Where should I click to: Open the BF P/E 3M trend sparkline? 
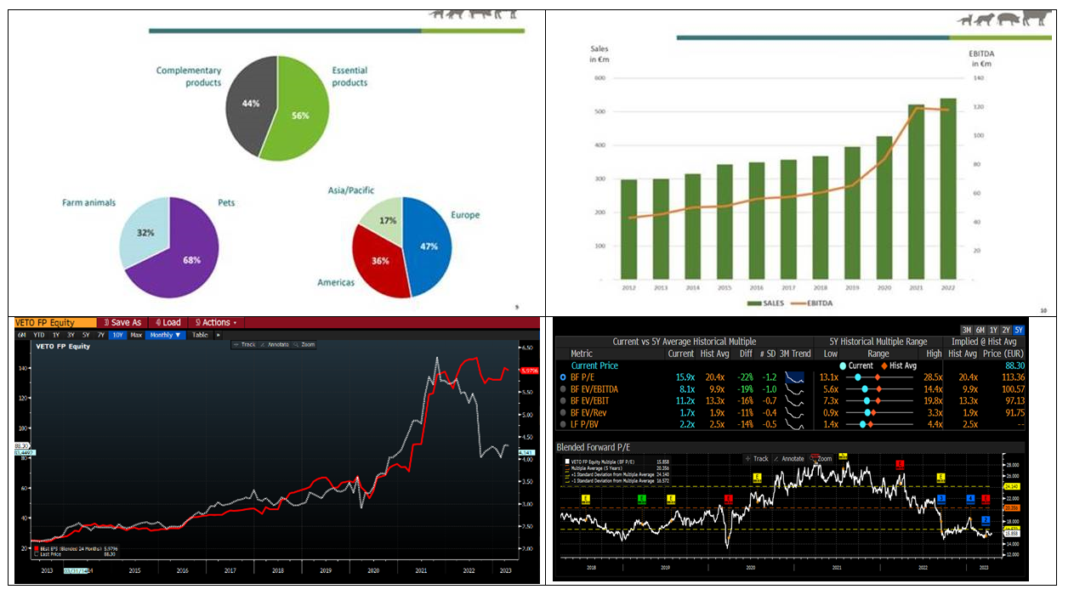[795, 377]
